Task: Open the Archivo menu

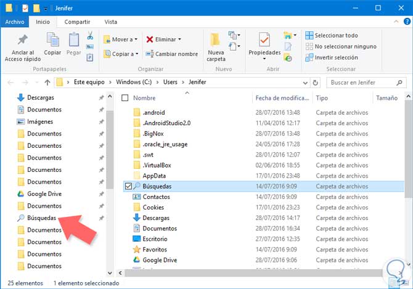Action: 15,22
